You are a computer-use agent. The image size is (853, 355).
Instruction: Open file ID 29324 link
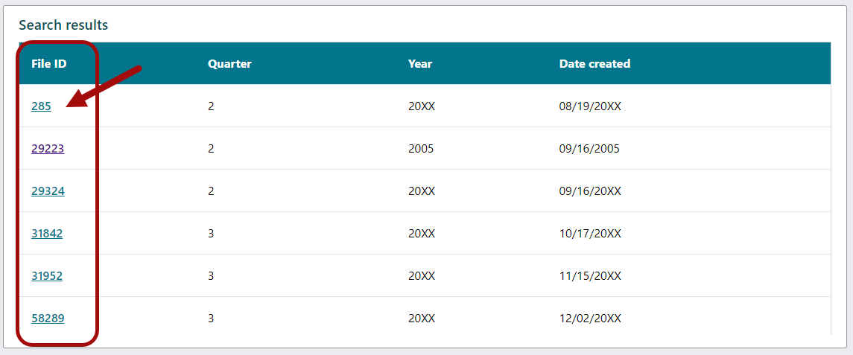click(48, 191)
